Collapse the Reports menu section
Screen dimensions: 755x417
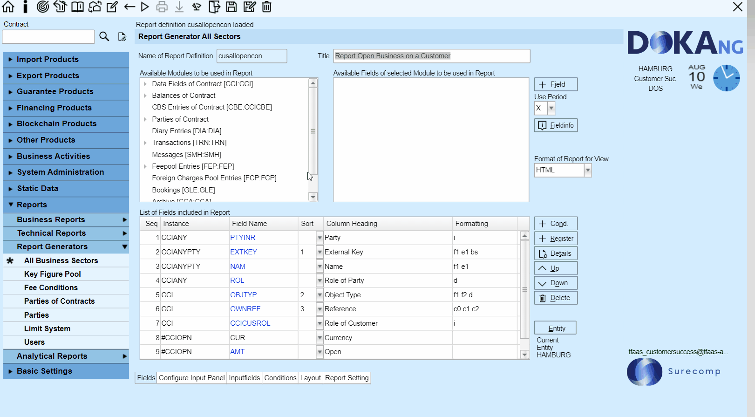tap(66, 205)
